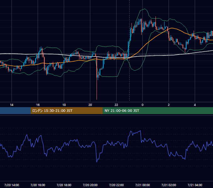This screenshot has width=213, height=188.
Task: Click the 7/20 22:00 date label
Action: 117,185
